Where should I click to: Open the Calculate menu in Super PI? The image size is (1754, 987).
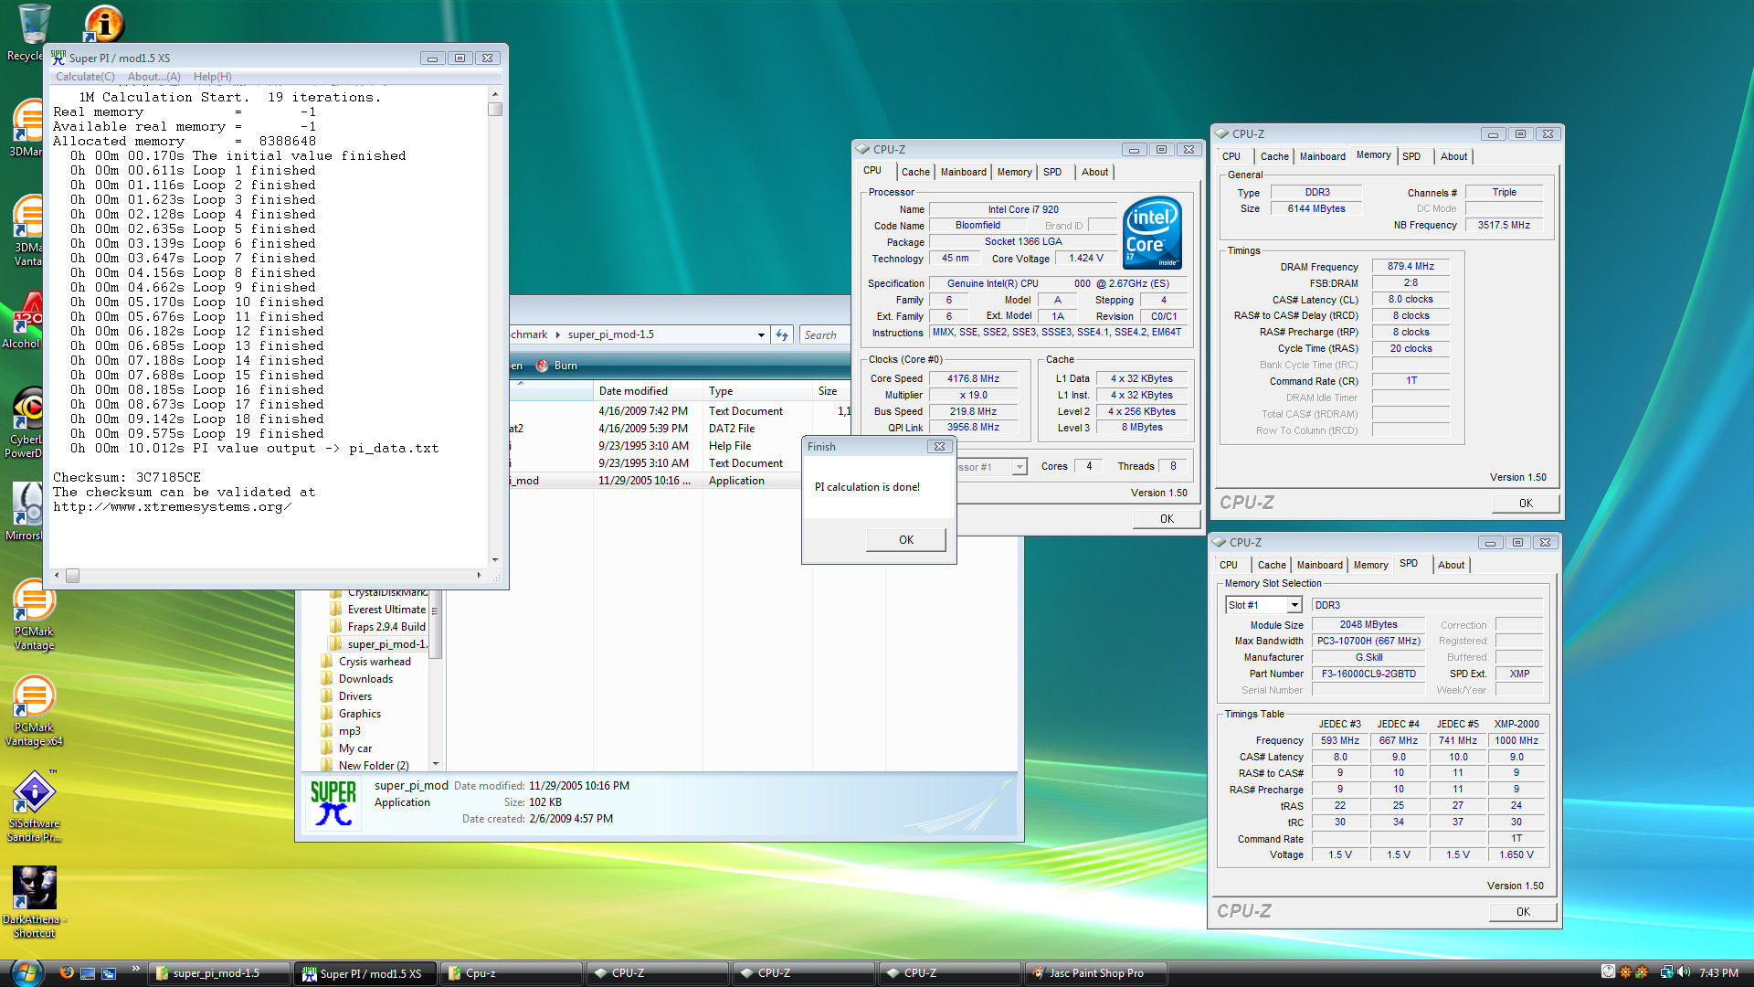[x=85, y=77]
